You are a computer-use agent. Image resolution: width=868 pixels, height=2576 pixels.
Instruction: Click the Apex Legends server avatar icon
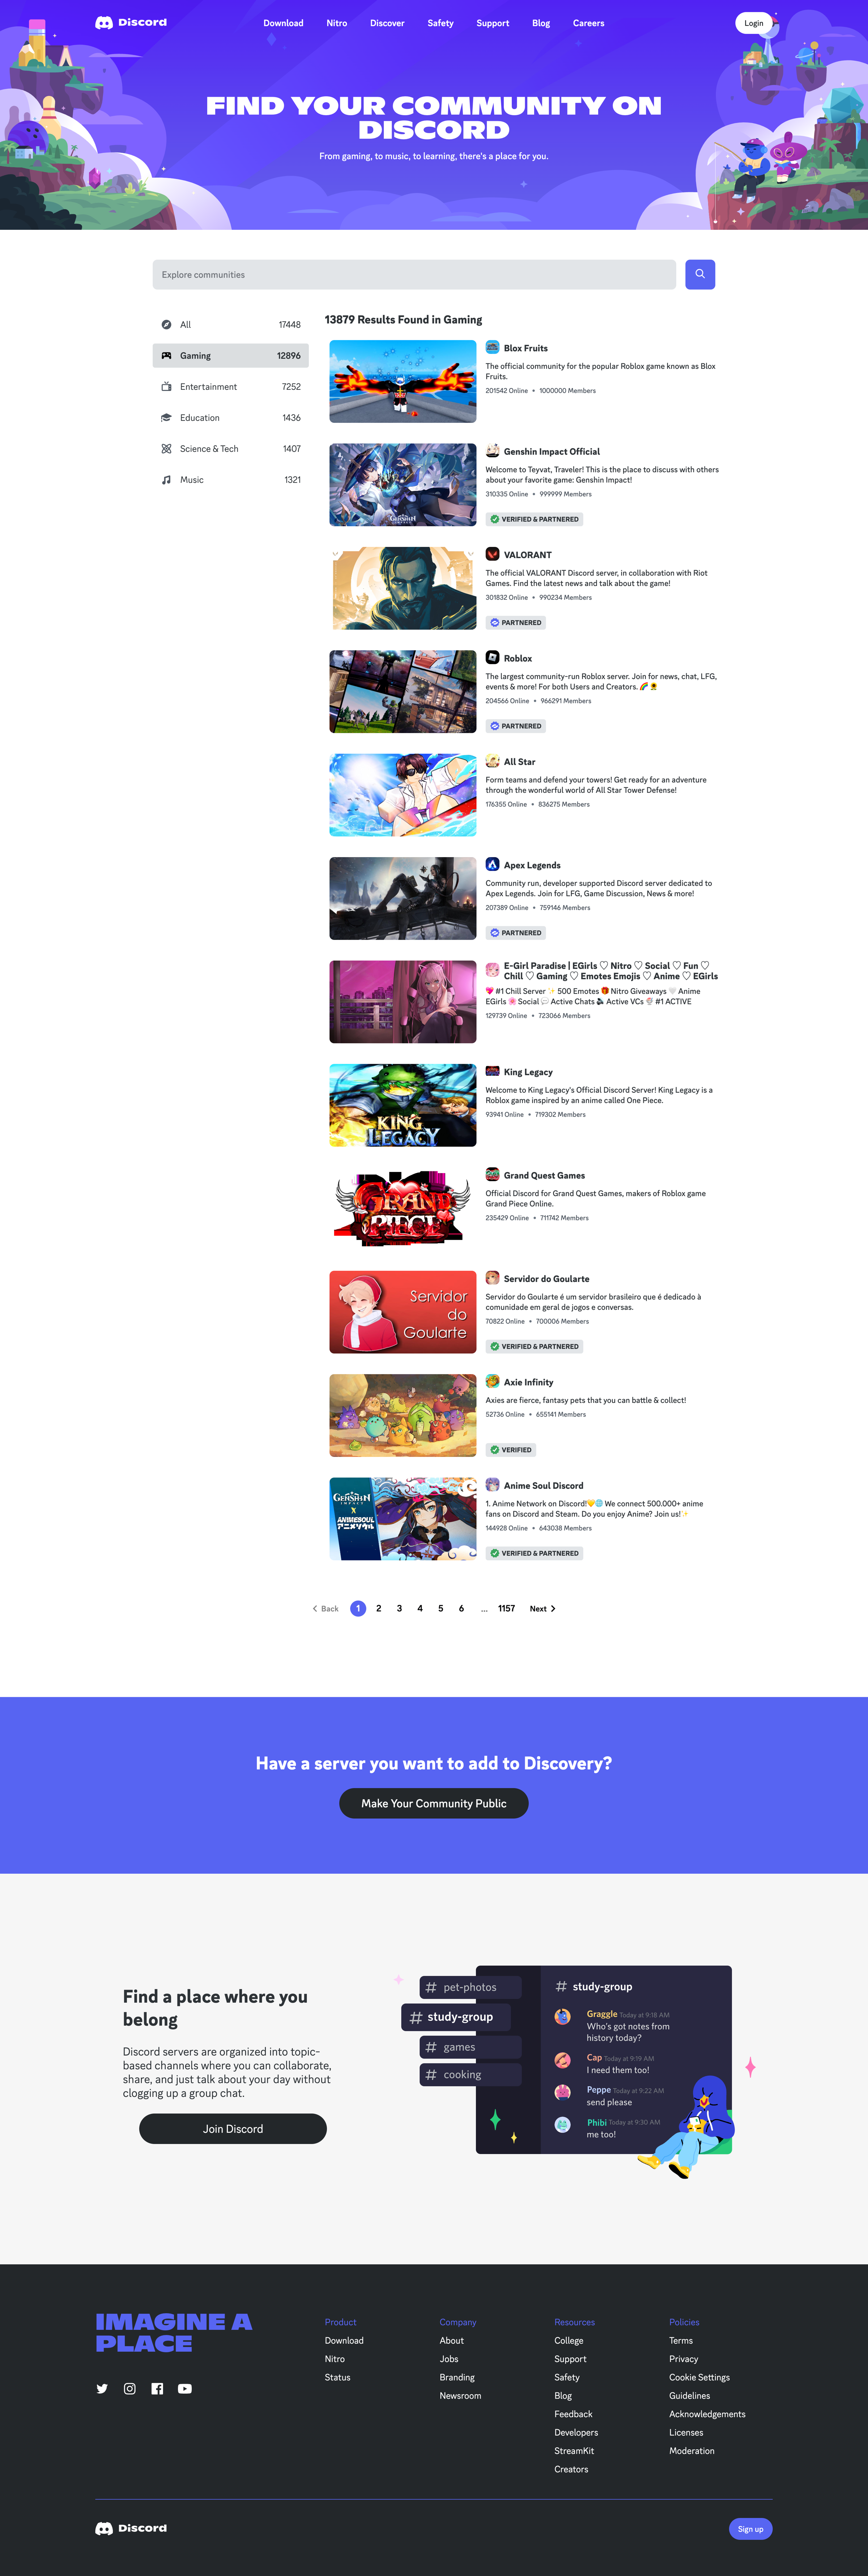coord(493,864)
